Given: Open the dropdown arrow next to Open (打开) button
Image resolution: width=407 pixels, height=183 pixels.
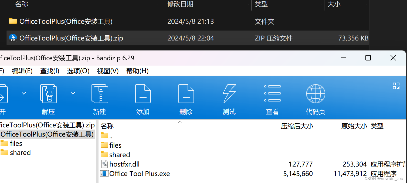Looking at the screenshot, I should pos(24,93).
